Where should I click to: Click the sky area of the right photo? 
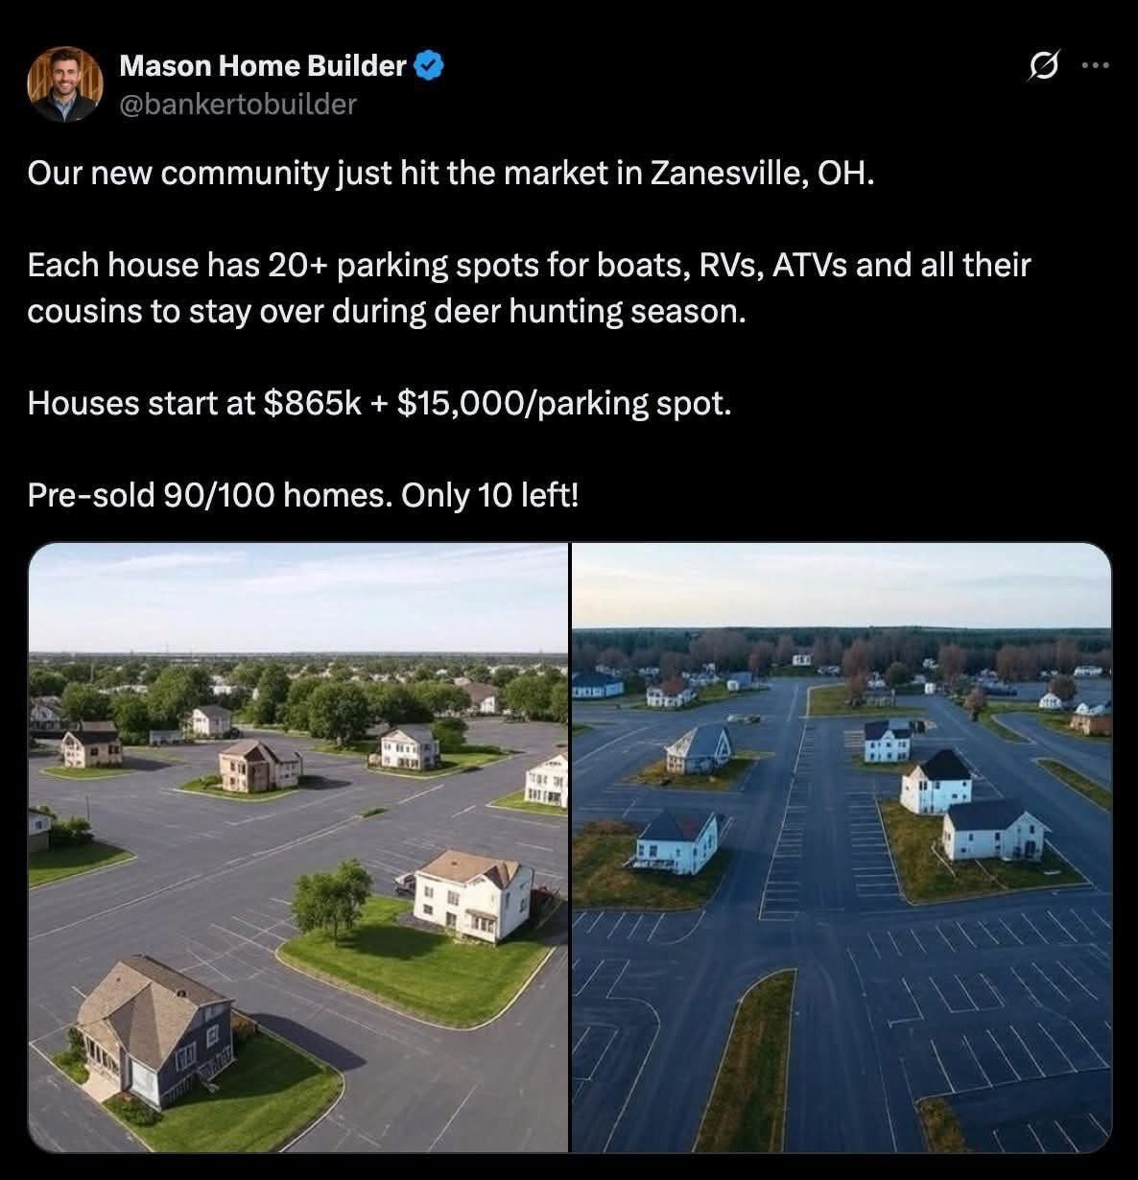(x=842, y=585)
